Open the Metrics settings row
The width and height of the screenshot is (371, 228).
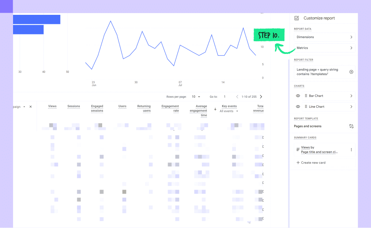pos(324,48)
